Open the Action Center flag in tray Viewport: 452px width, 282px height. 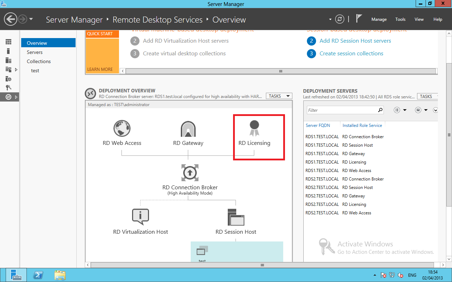pyautogui.click(x=383, y=275)
